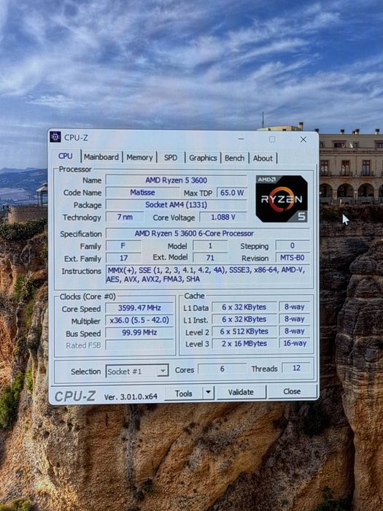Click the L1 Inst. size 6 x 32 KBytes
Viewport: 383px width, 511px height.
coord(244,320)
